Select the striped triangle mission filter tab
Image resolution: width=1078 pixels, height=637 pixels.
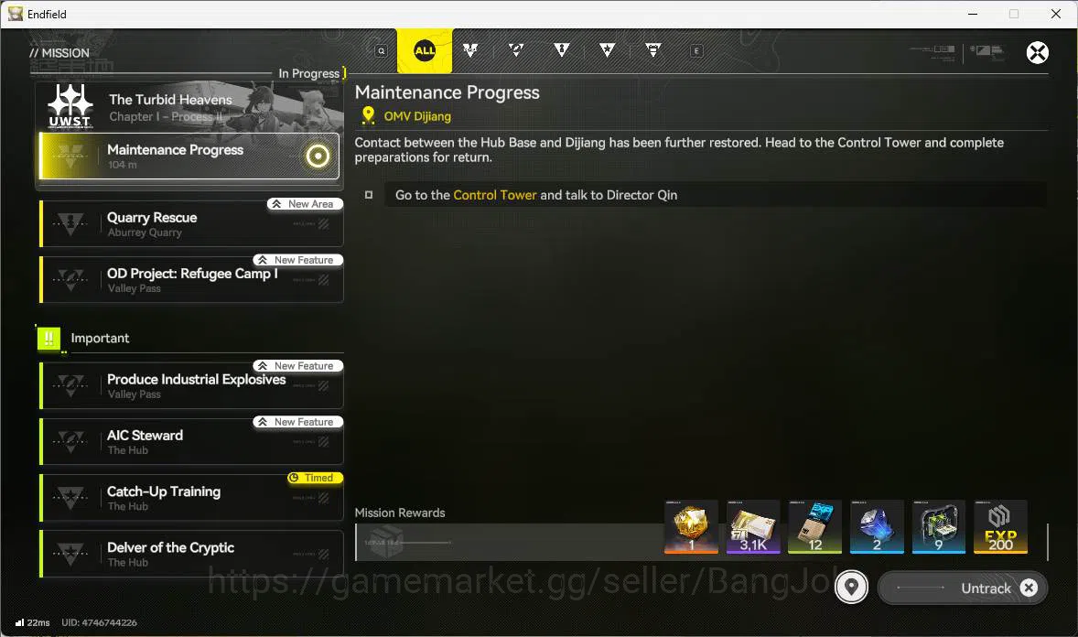653,50
